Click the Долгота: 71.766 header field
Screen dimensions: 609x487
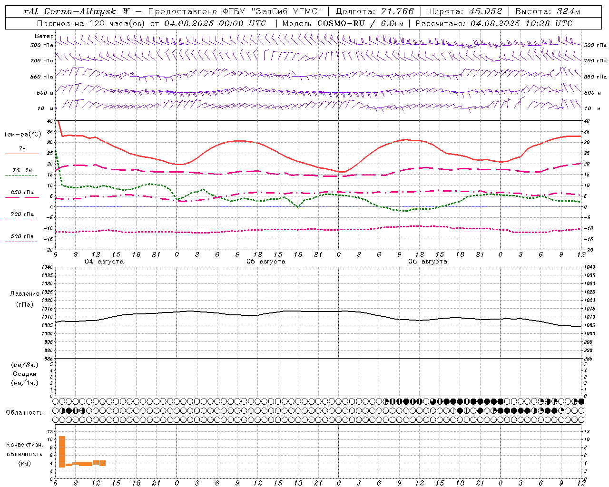click(374, 11)
